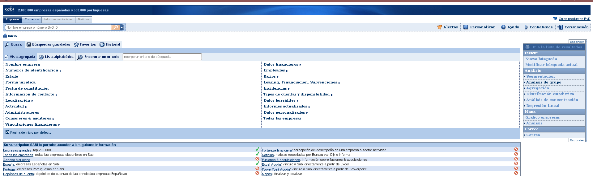This screenshot has width=593, height=178.
Task: Click the Fortaleza financiera link
Action: point(277,150)
